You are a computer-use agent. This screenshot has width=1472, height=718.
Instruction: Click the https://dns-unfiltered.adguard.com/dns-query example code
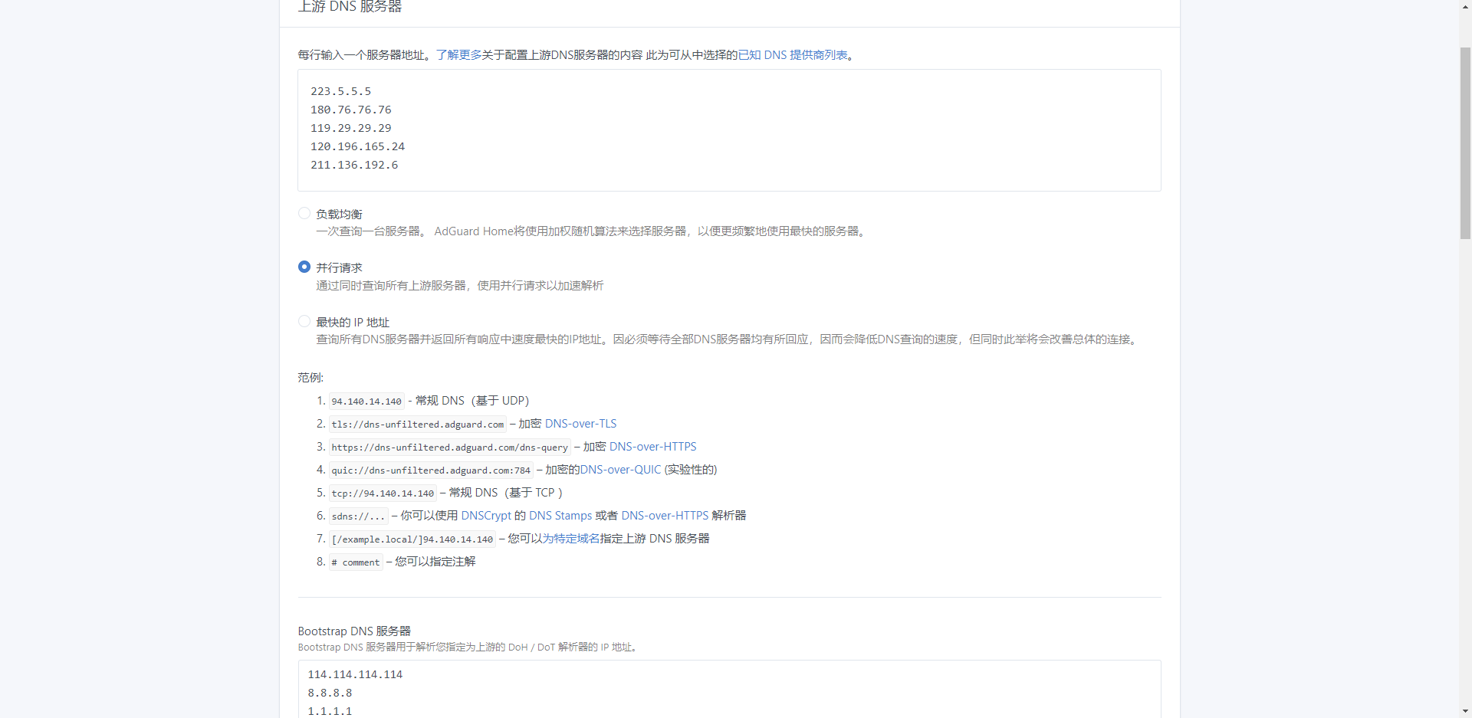pyautogui.click(x=450, y=447)
